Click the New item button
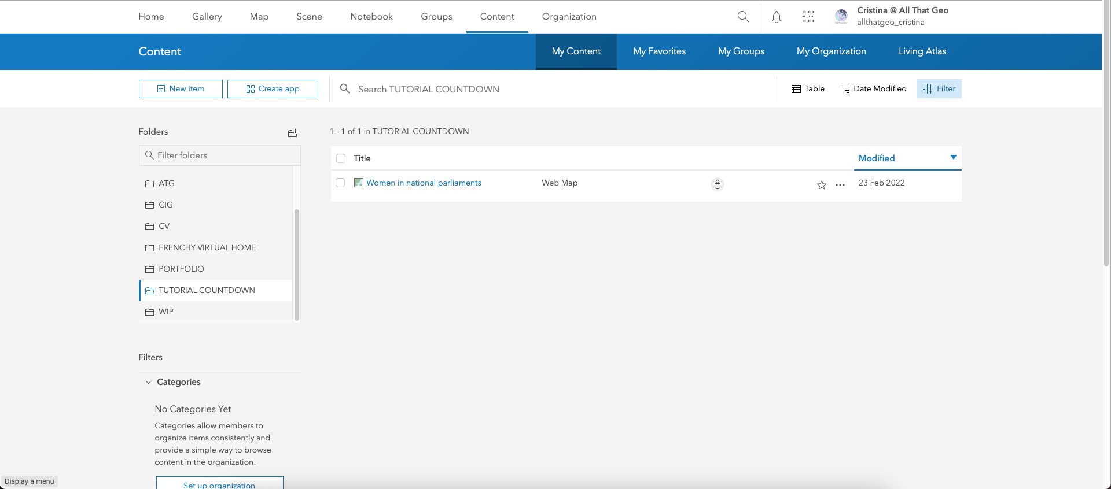Image resolution: width=1111 pixels, height=489 pixels. tap(181, 89)
